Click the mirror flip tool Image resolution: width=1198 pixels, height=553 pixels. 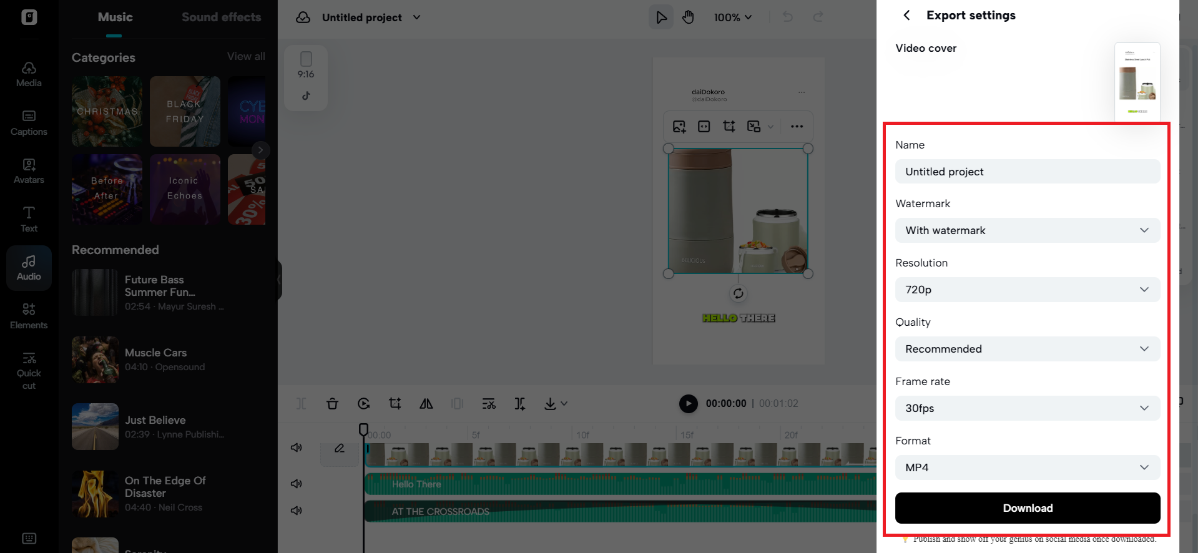(426, 404)
